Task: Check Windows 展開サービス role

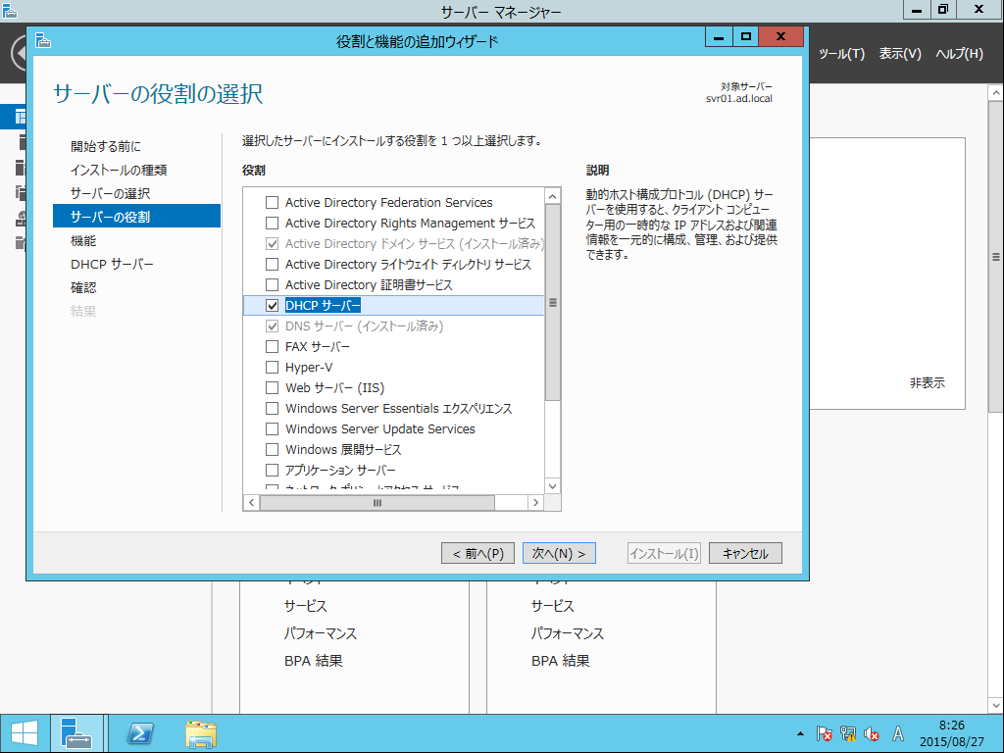Action: [x=272, y=449]
